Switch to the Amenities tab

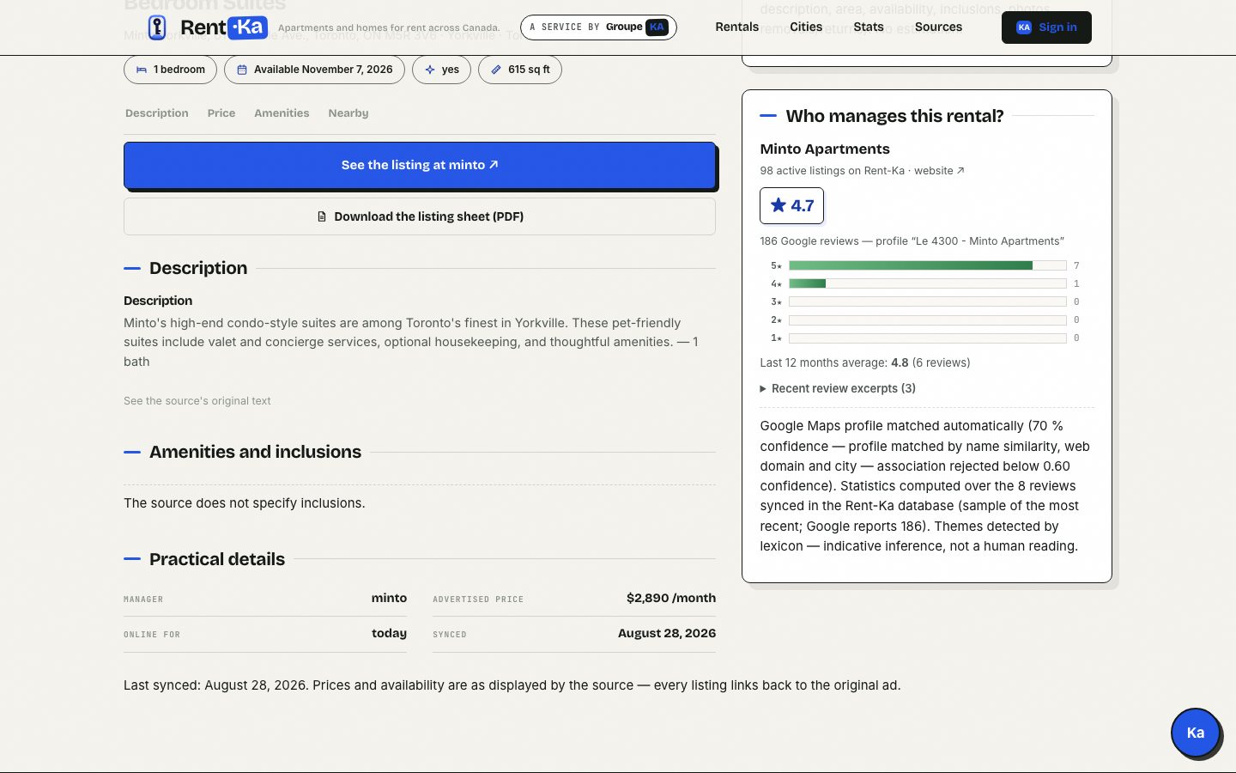click(x=282, y=113)
